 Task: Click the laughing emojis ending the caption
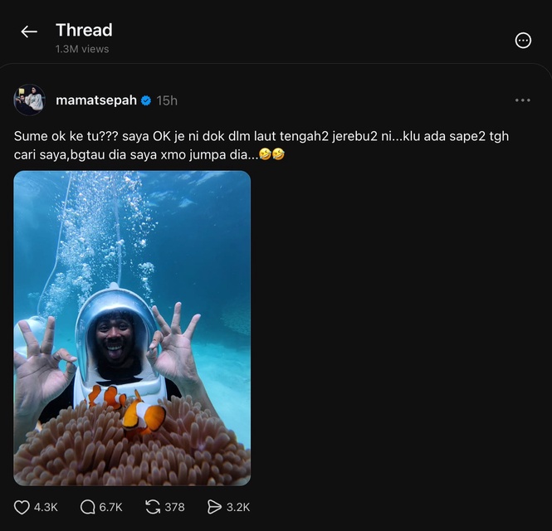[271, 154]
